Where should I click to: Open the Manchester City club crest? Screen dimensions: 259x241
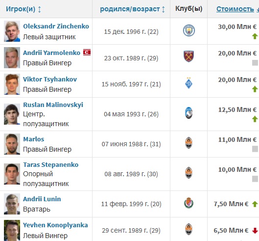tap(189, 30)
